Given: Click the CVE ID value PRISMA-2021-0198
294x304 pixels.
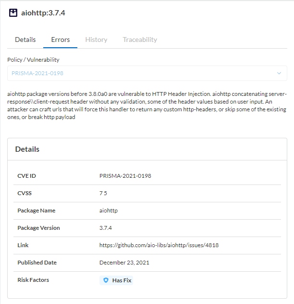Looking at the screenshot, I should click(125, 176).
